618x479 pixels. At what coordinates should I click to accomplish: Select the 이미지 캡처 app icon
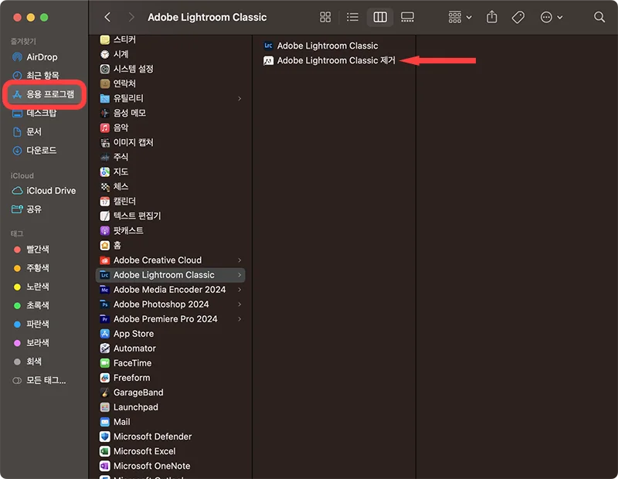(104, 142)
